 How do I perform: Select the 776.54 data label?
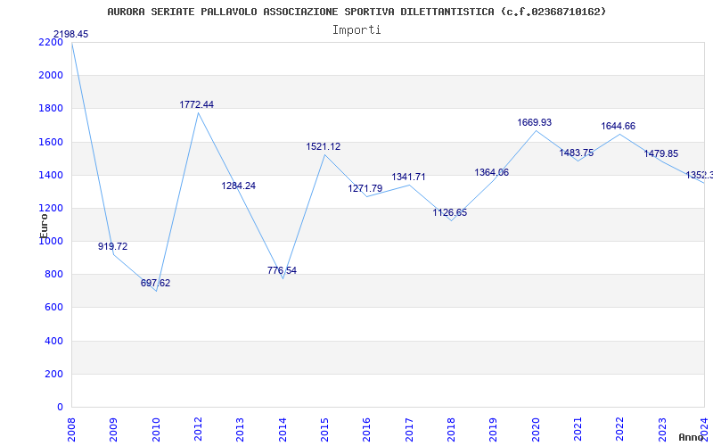point(282,270)
